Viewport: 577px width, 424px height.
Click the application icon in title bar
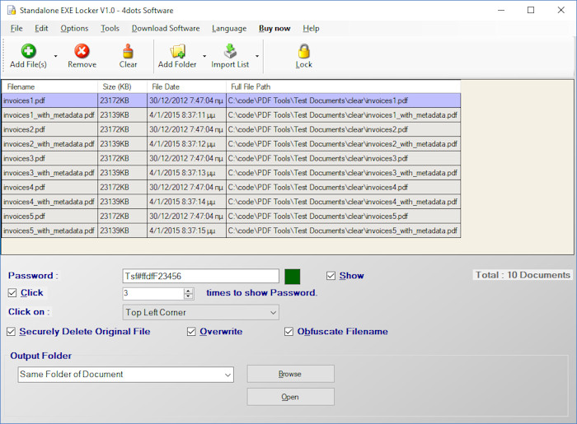tap(11, 10)
